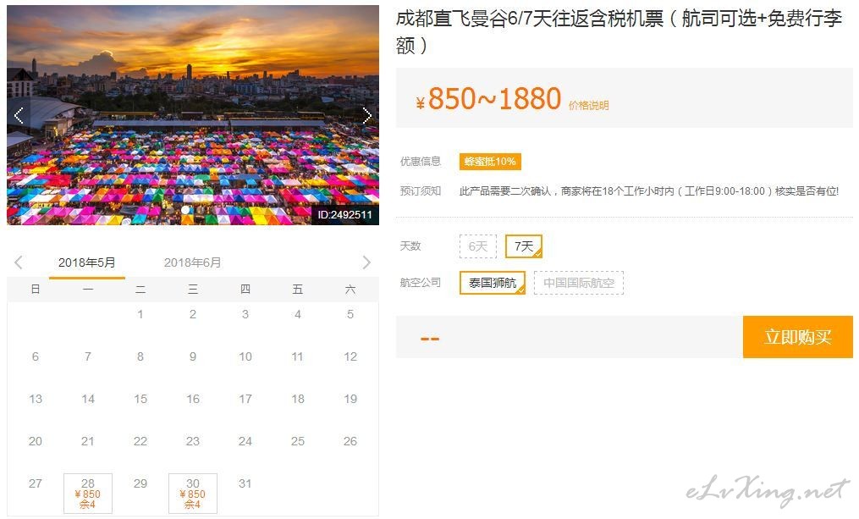The width and height of the screenshot is (859, 519).
Task: Click calendar date 1
Action: pos(140,314)
